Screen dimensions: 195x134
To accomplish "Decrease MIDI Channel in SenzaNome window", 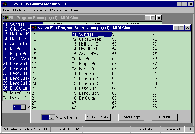I will point(52,119).
